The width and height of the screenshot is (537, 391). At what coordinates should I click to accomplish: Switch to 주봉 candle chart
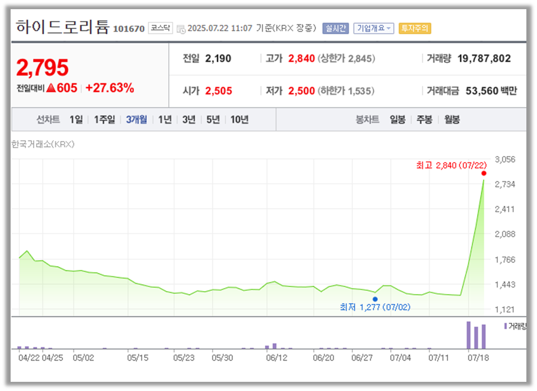click(x=424, y=119)
